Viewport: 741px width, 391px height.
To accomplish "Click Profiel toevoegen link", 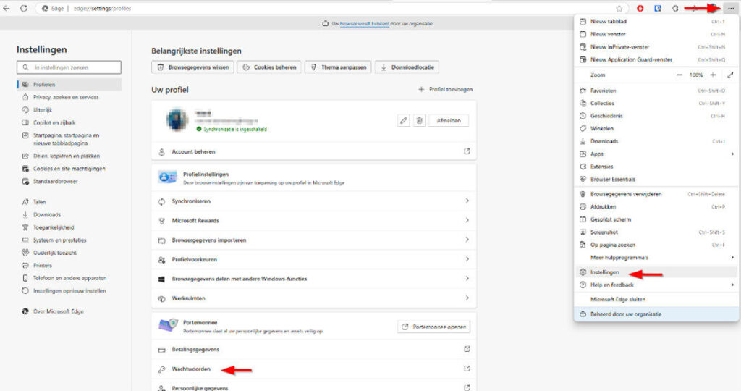I will click(445, 89).
